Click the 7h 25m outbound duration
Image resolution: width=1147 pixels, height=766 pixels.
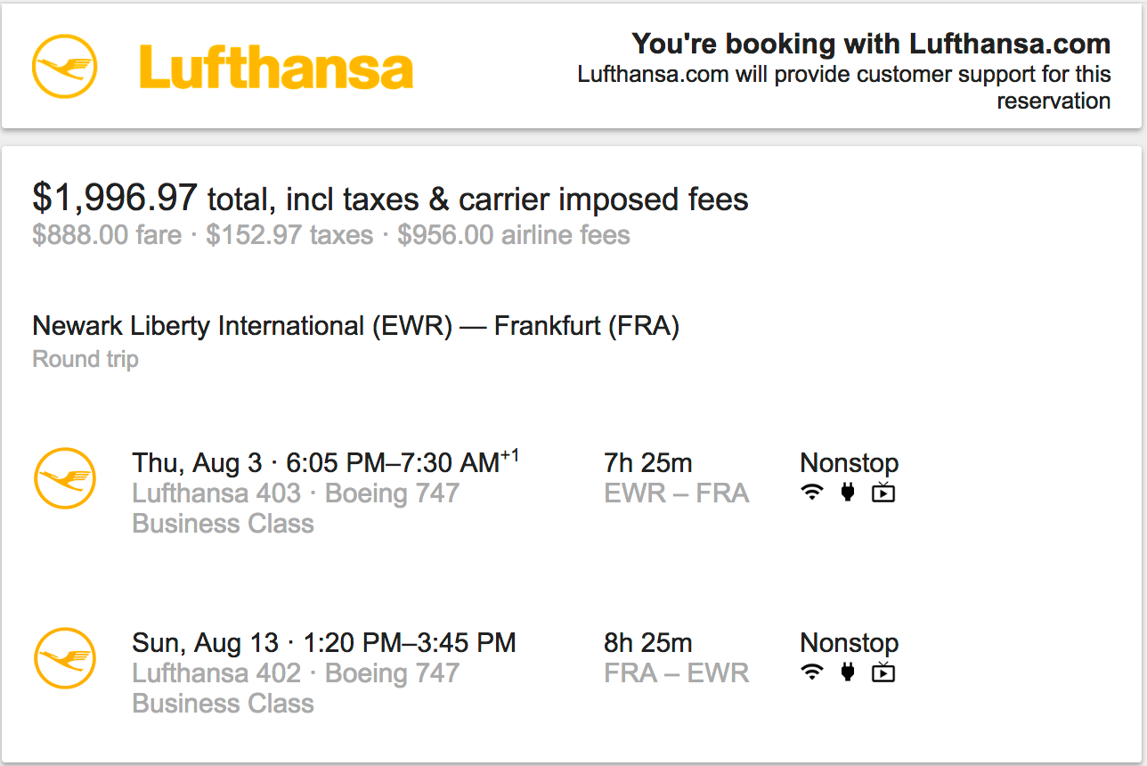(647, 463)
